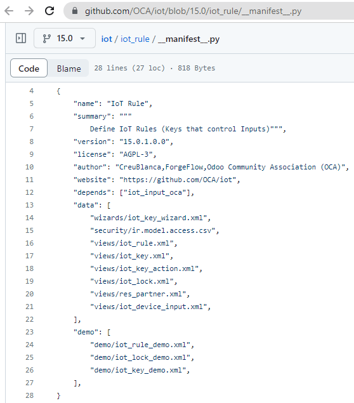The height and width of the screenshot is (403, 354).
Task: Click the padlock site info icon
Action: (74, 11)
